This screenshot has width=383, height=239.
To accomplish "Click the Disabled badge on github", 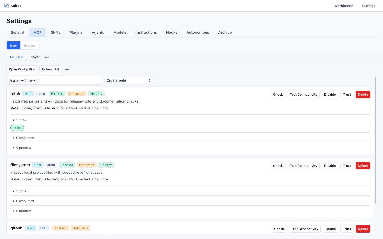I will [60, 228].
